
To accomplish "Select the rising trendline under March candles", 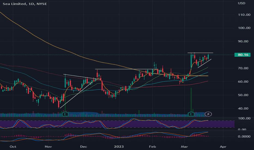I will pos(205,63).
